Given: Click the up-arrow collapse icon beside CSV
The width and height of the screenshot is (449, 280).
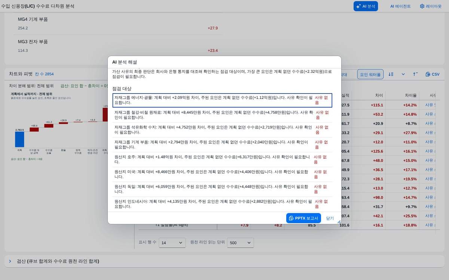Looking at the screenshot, I should point(415,74).
